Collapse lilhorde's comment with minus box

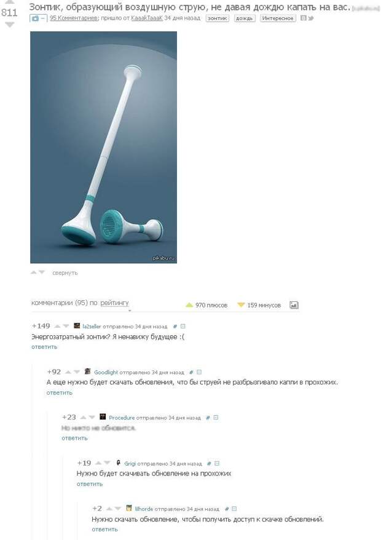click(x=234, y=509)
